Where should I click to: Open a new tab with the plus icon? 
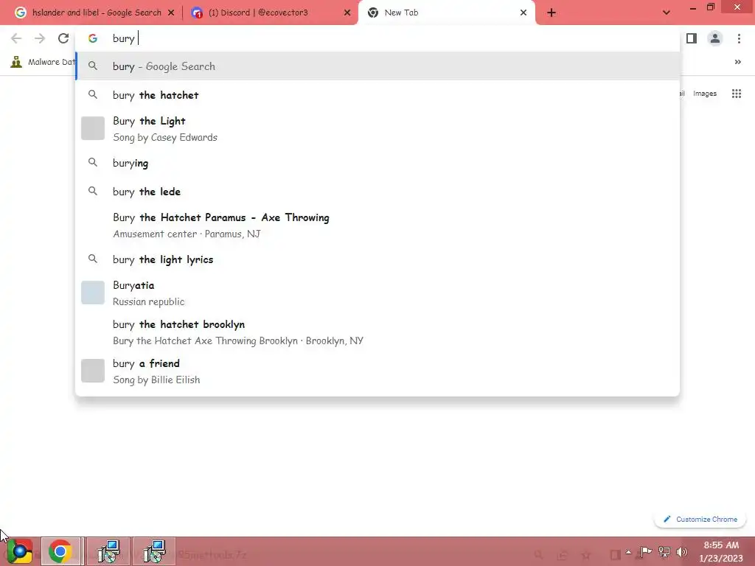click(x=552, y=13)
